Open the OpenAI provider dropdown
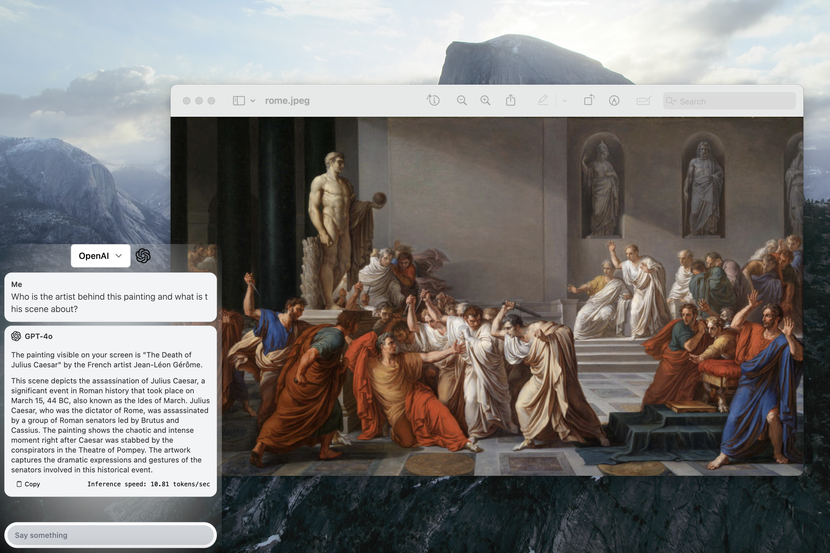 [x=100, y=256]
